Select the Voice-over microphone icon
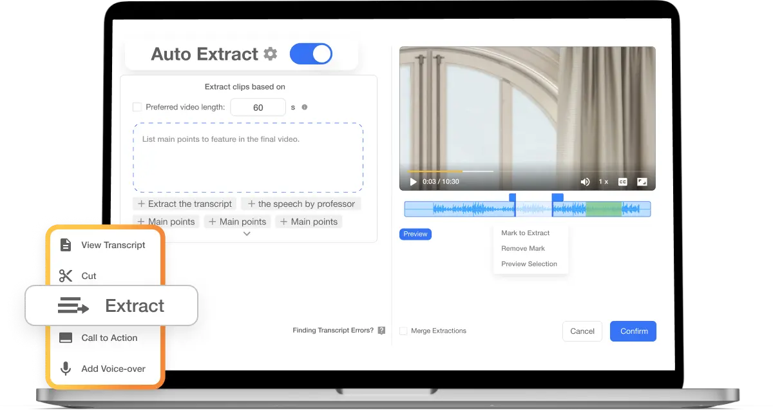This screenshot has width=773, height=415. point(66,369)
